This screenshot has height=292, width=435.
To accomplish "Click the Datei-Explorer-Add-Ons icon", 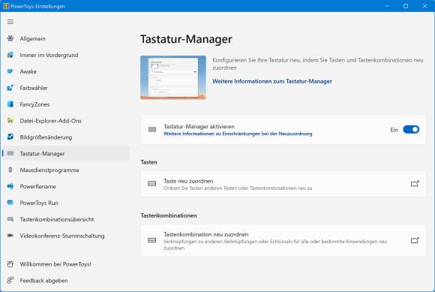I will (x=10, y=120).
